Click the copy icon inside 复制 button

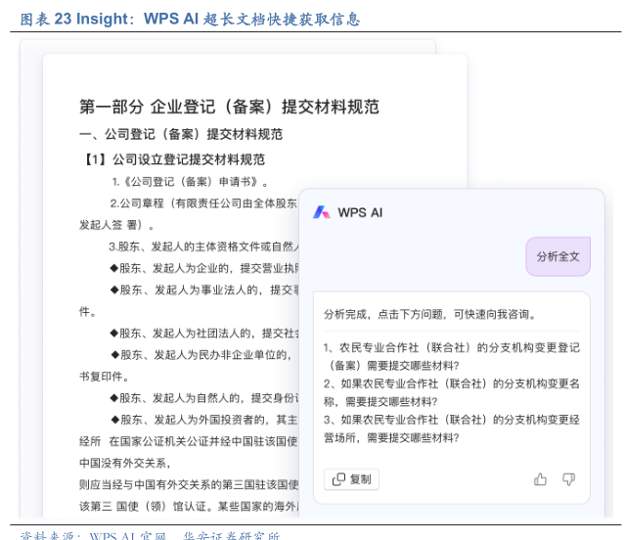tap(338, 479)
